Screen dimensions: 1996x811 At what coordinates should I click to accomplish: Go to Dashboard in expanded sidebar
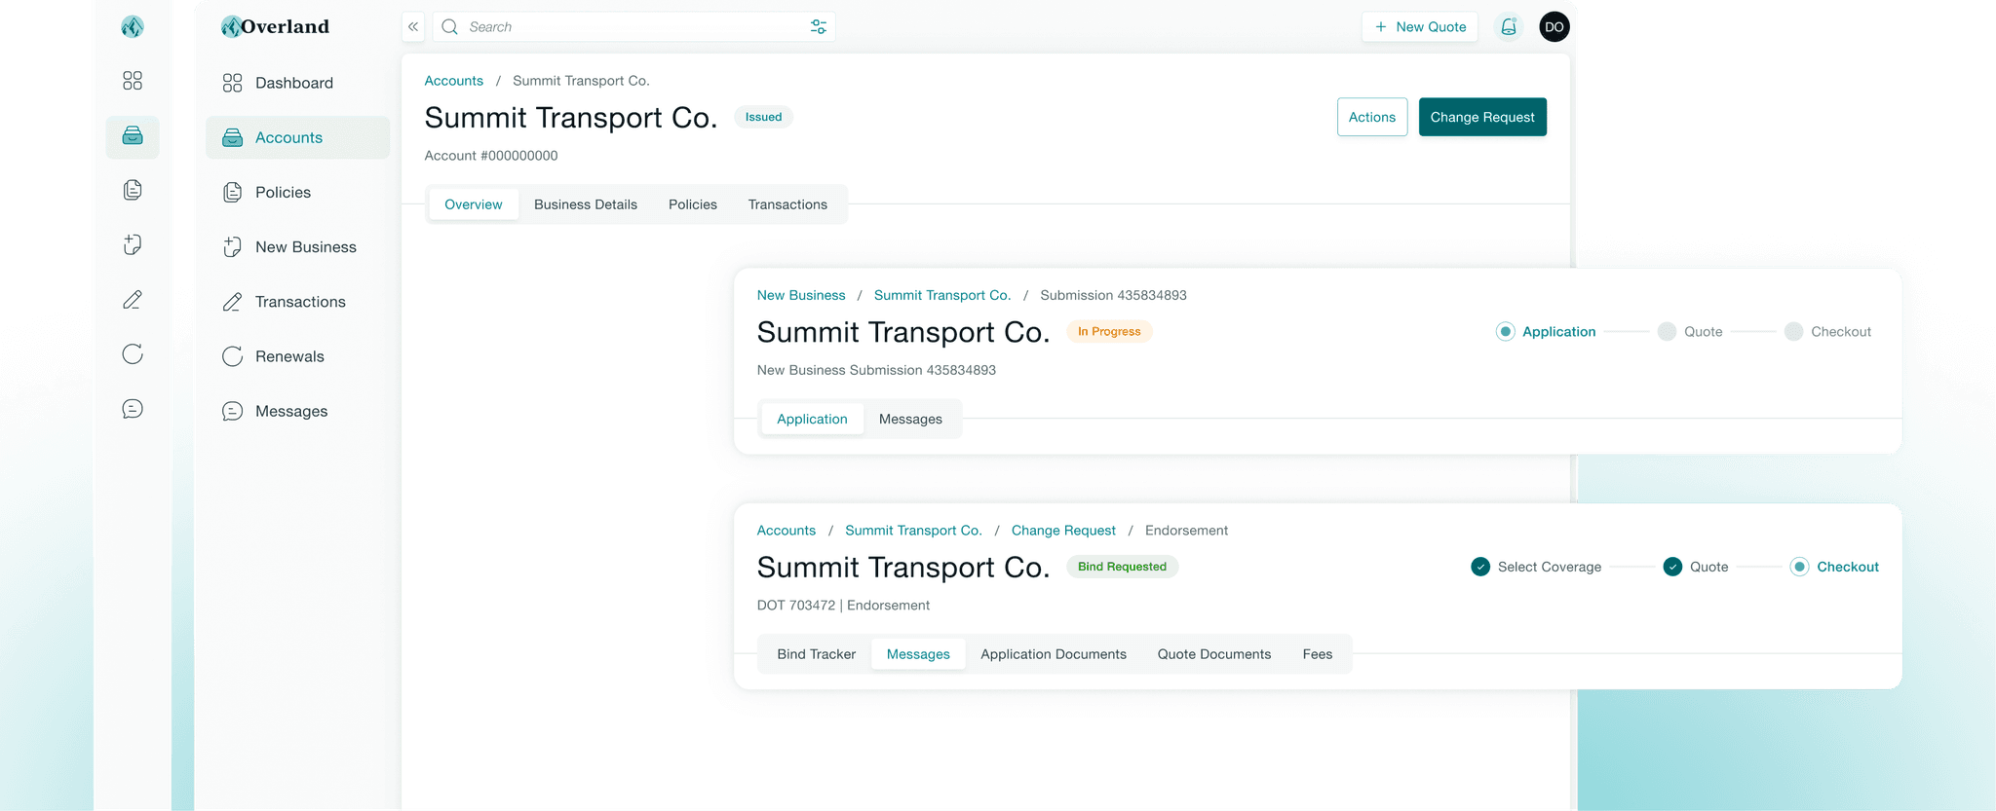[297, 83]
